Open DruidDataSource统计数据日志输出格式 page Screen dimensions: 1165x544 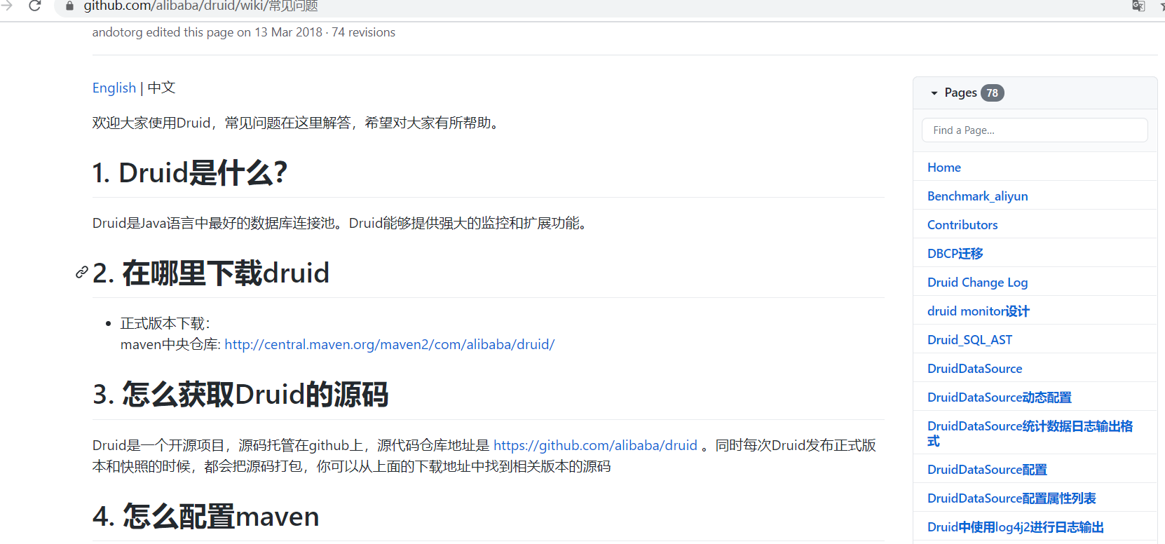(x=1030, y=433)
